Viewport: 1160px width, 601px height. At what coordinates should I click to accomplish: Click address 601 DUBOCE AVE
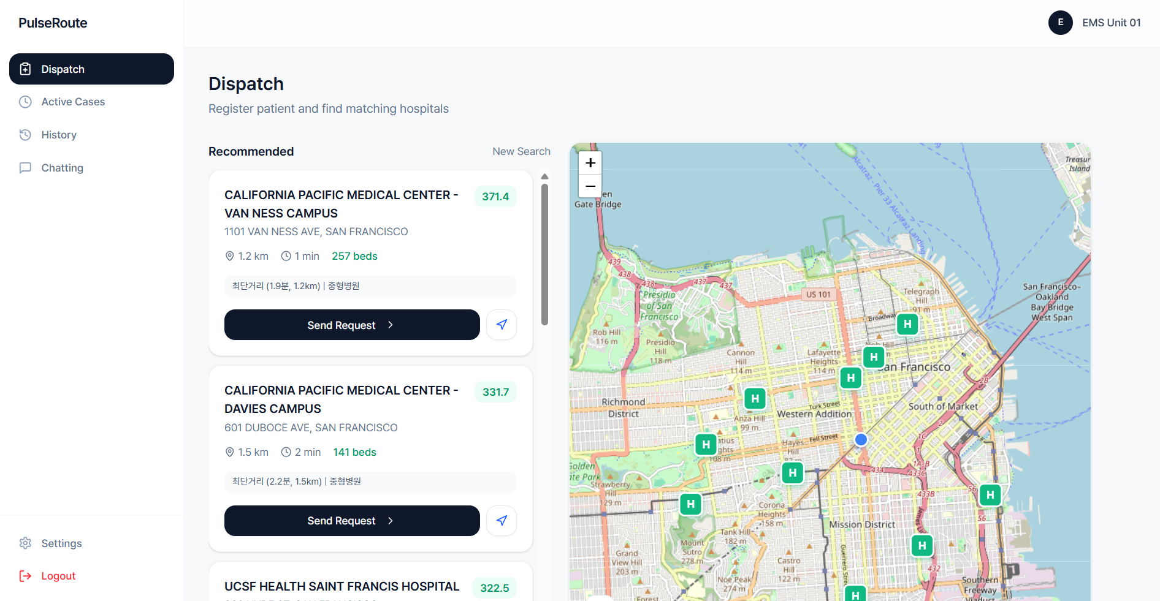(x=311, y=428)
